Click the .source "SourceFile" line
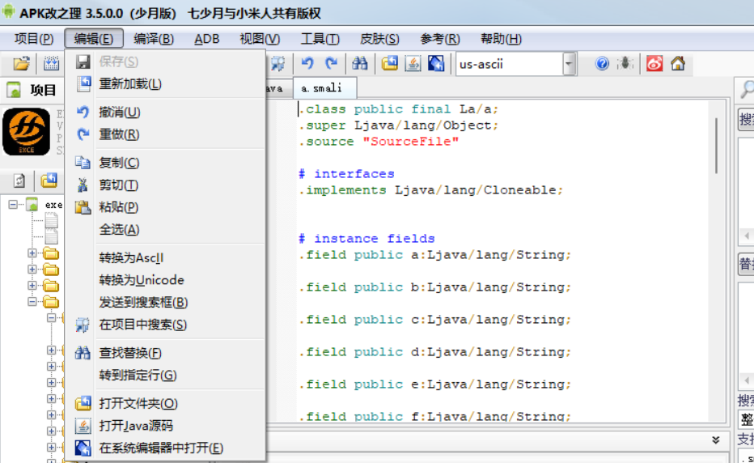Image resolution: width=754 pixels, height=463 pixels. pos(379,142)
